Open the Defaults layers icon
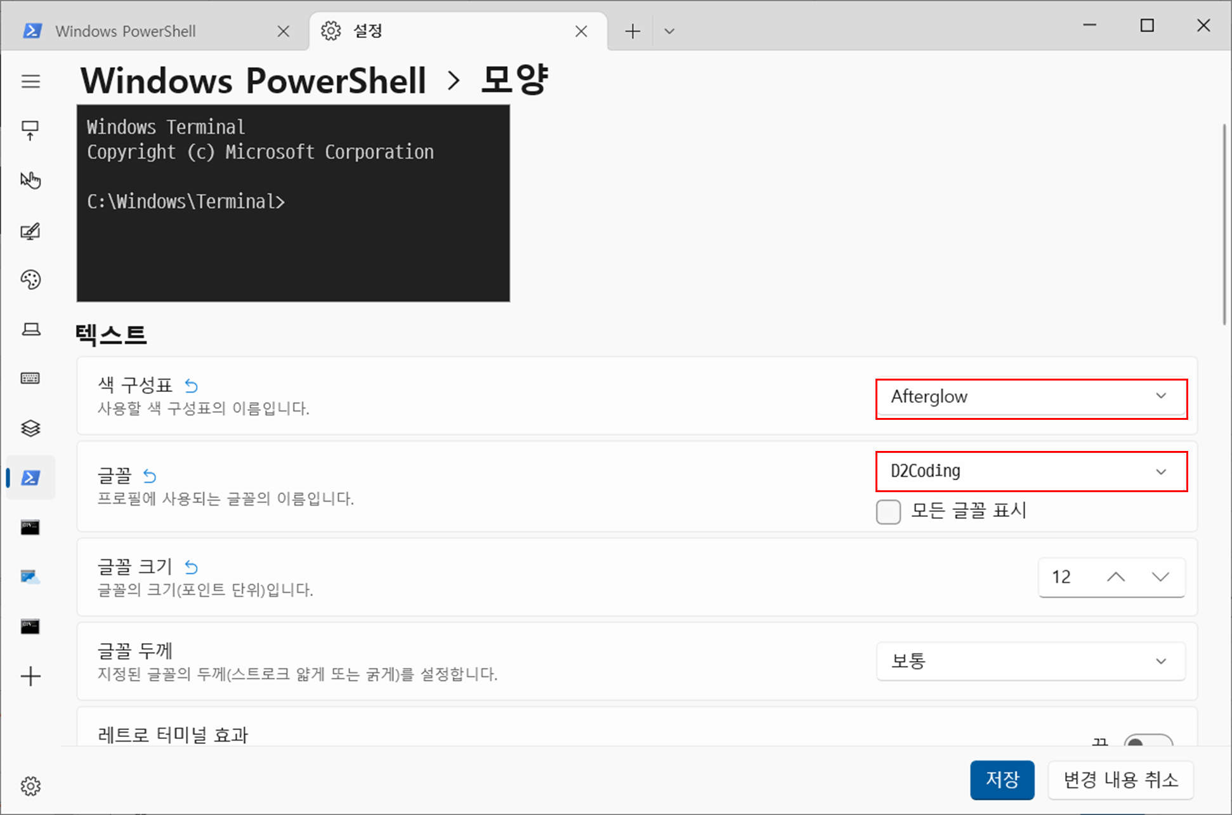 [30, 428]
